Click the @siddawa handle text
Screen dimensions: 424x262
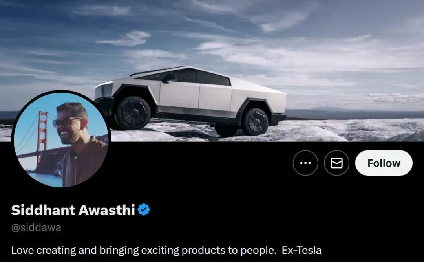tap(36, 227)
